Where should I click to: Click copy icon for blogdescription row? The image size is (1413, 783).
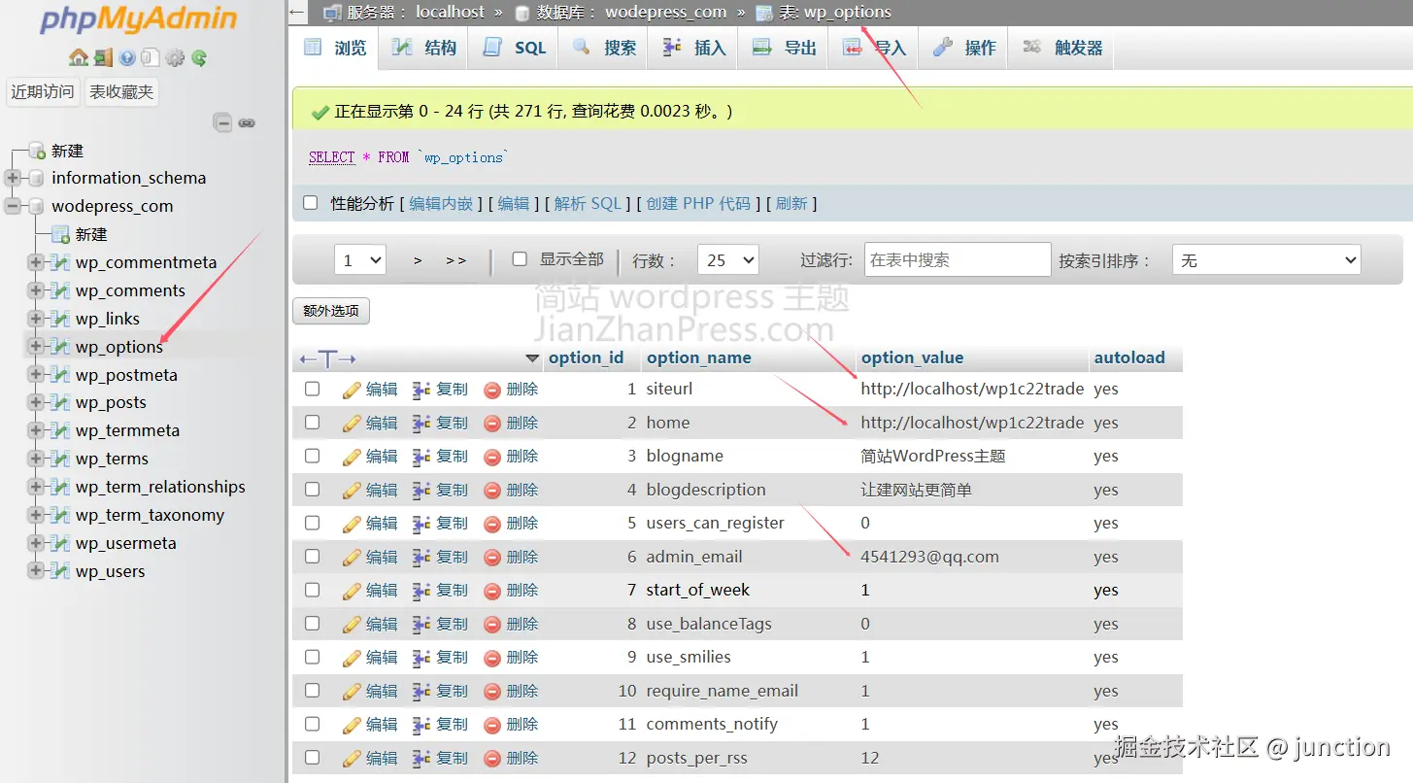coord(421,491)
